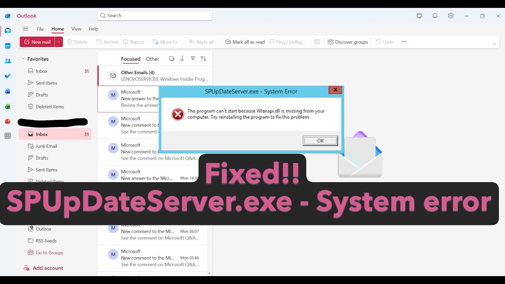Click the message list scrollbar down arrow
Viewport: 505px width, 284px height.
click(209, 273)
